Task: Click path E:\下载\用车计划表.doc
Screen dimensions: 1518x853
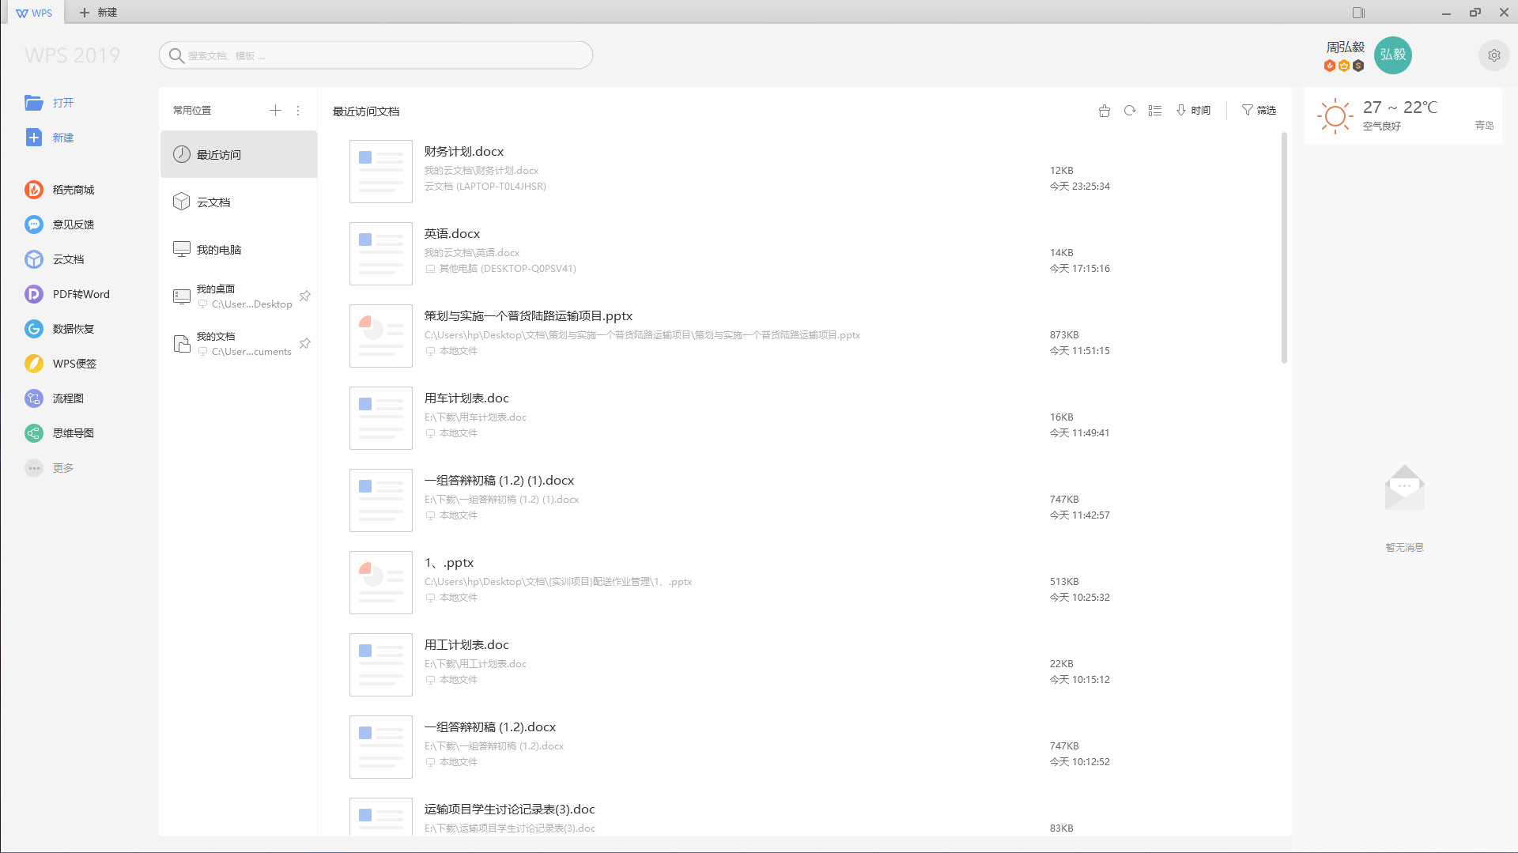Action: coord(475,417)
